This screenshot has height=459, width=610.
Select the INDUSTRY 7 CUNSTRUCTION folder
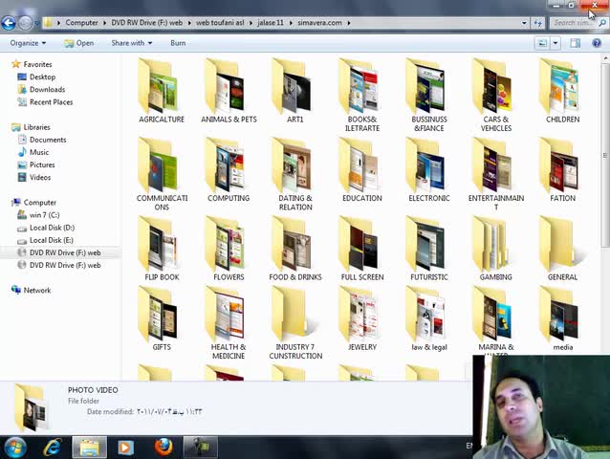coord(295,323)
